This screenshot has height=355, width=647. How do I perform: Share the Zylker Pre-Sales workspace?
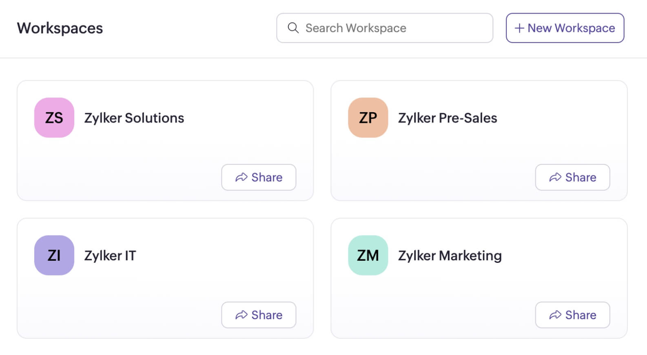pyautogui.click(x=572, y=177)
